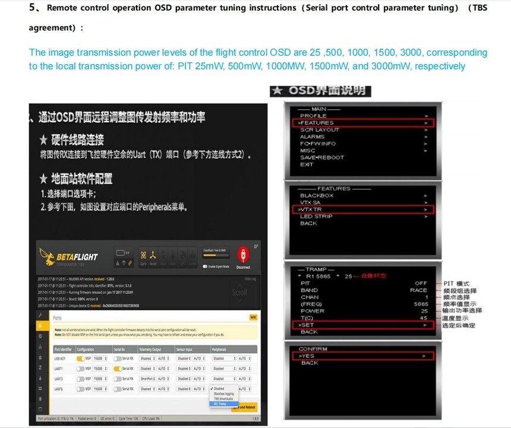
Task: Click the Hide Log link
Action: (250, 279)
